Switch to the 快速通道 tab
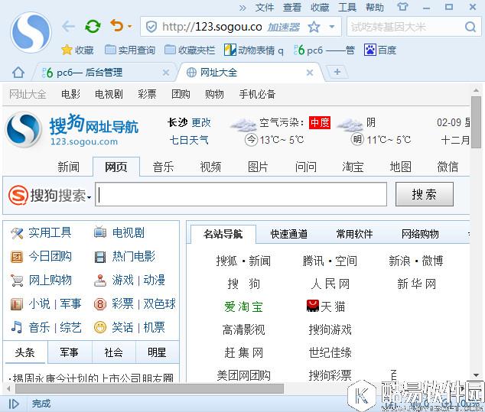This screenshot has width=485, height=412. tap(289, 234)
